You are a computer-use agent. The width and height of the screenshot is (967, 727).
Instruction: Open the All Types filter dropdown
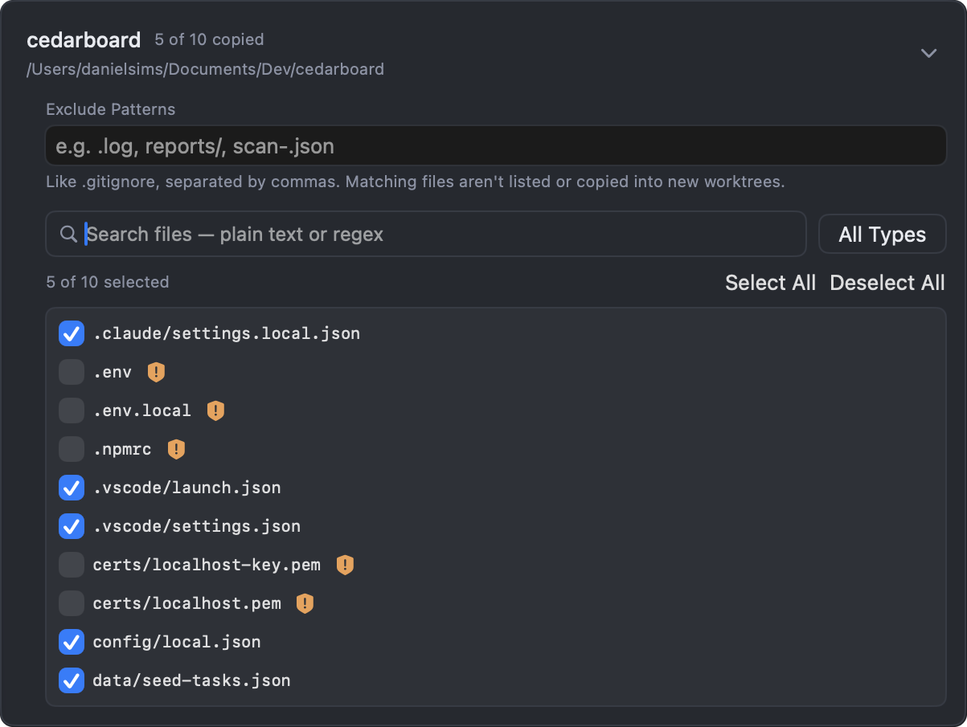tap(882, 235)
